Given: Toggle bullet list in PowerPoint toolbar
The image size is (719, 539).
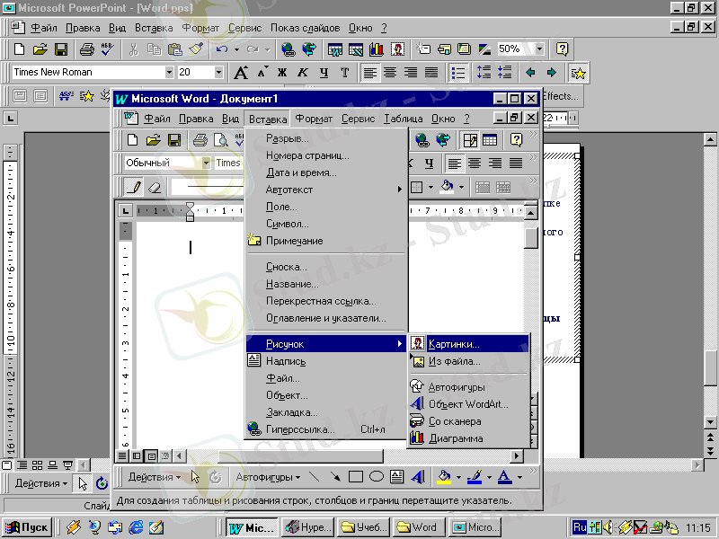Looking at the screenshot, I should (458, 73).
